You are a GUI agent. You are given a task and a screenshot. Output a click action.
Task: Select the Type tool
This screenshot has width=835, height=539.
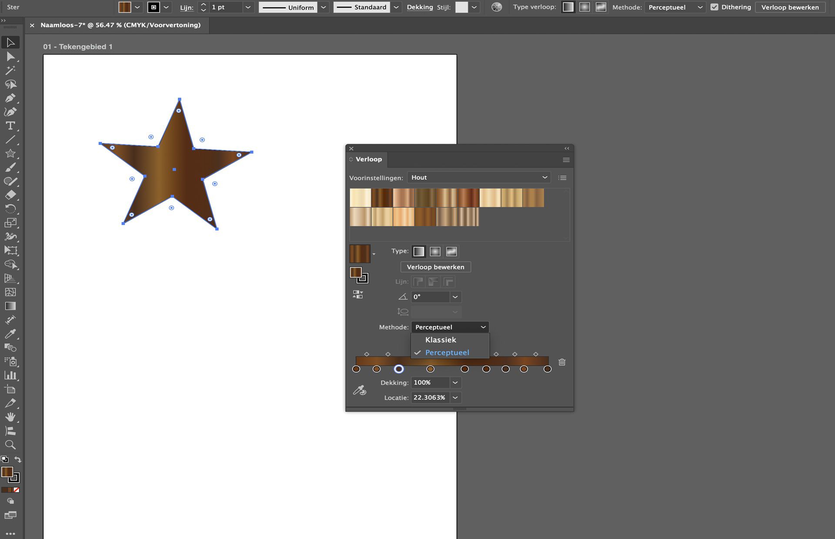(10, 126)
